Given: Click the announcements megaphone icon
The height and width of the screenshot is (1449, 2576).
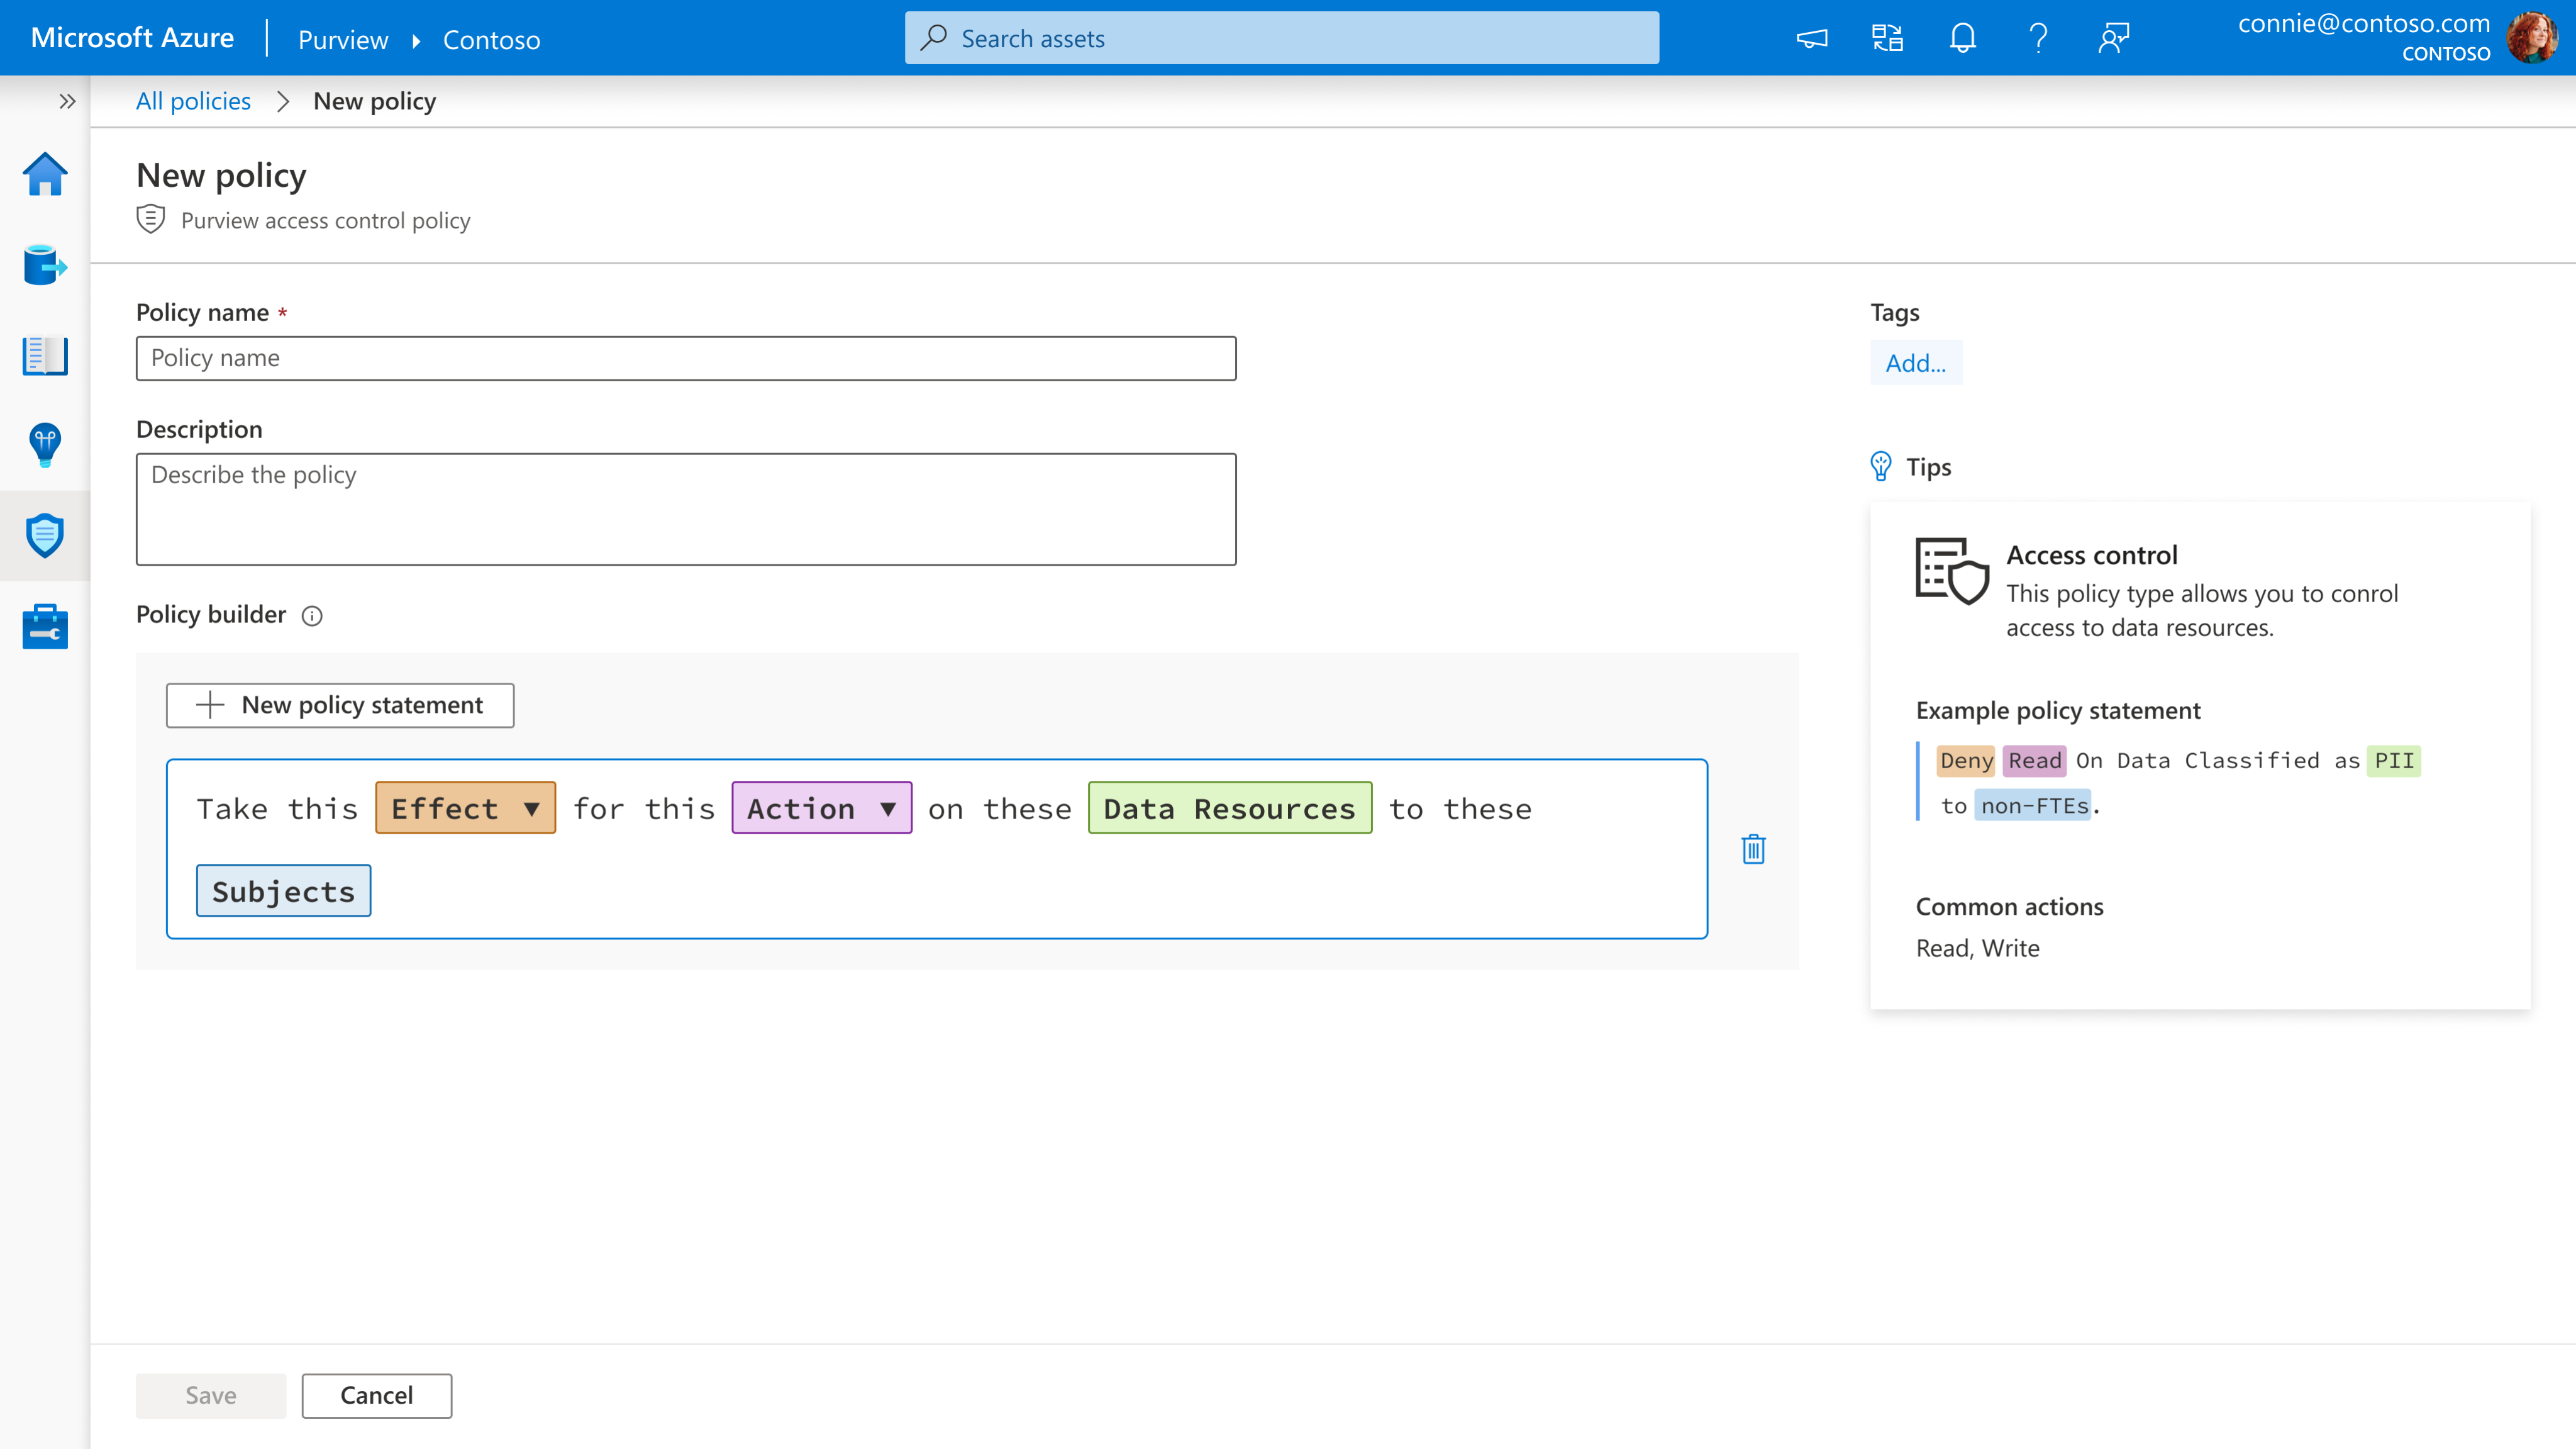Looking at the screenshot, I should tap(1812, 39).
